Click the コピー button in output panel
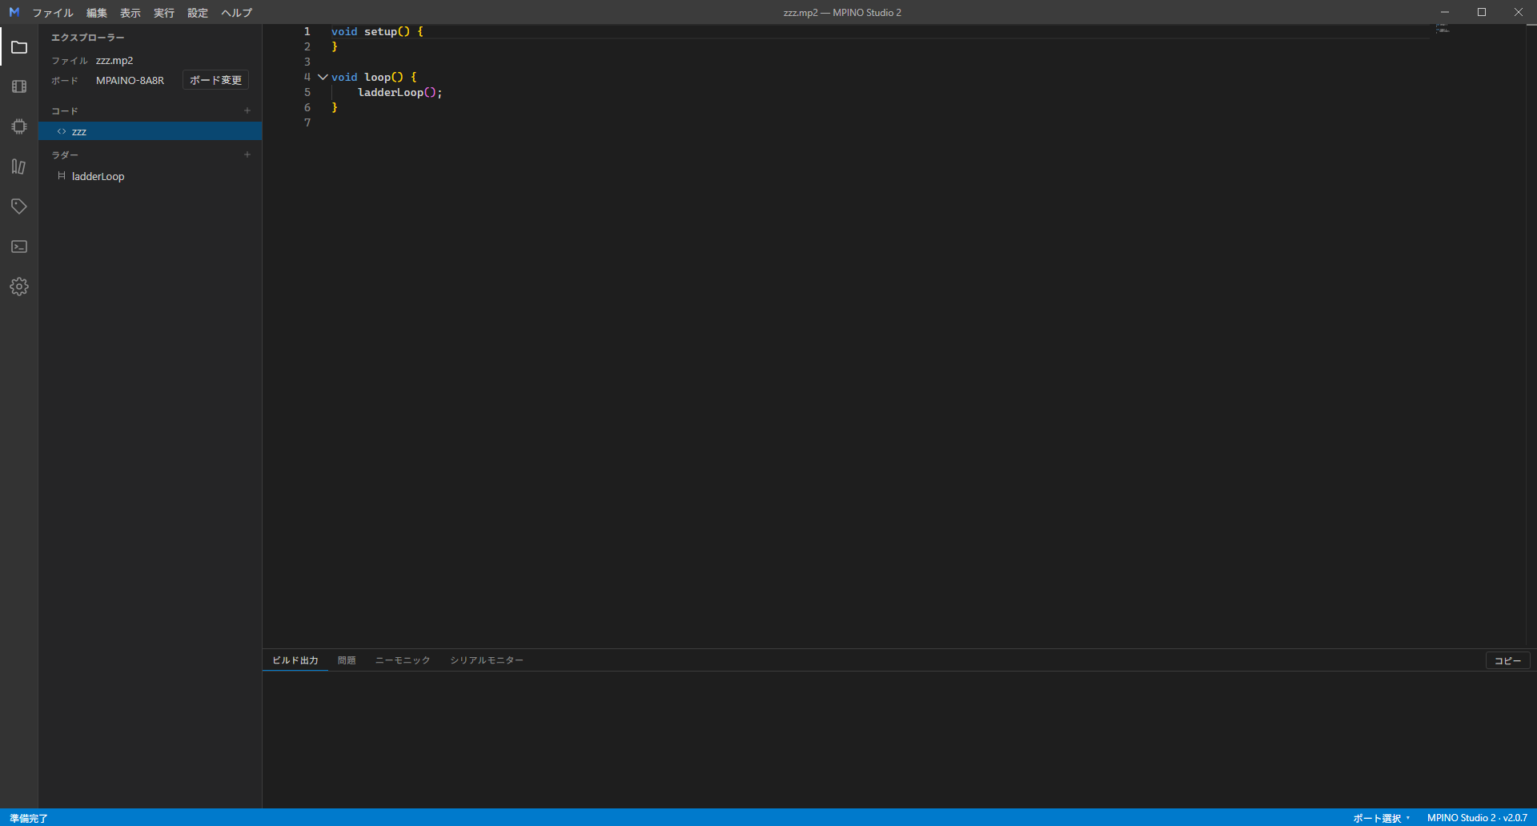Viewport: 1537px width, 826px height. tap(1508, 660)
